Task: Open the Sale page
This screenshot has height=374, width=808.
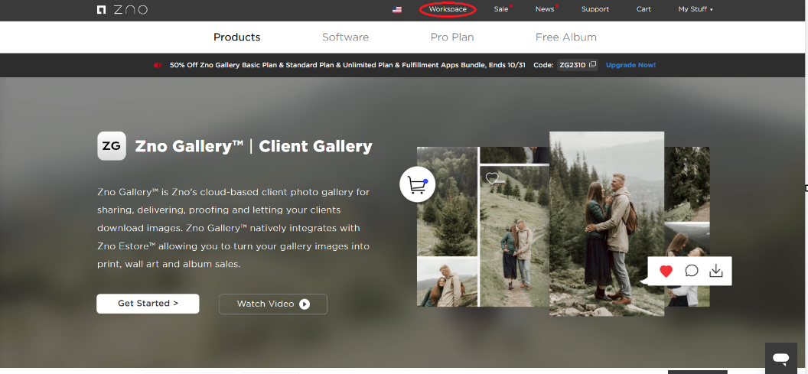Action: click(501, 9)
